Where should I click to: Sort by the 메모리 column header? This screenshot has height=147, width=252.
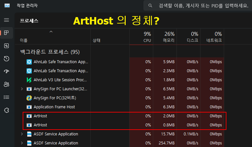(x=165, y=36)
